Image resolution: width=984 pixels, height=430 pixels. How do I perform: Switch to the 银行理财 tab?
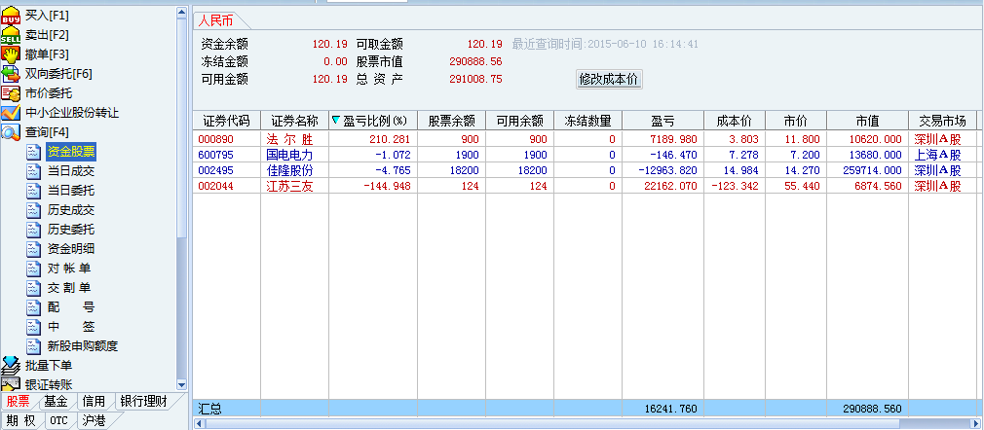[x=144, y=401]
